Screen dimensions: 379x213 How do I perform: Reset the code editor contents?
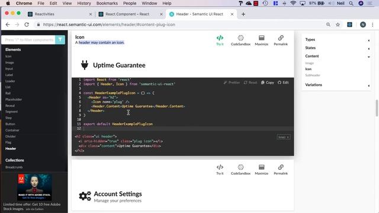point(250,83)
